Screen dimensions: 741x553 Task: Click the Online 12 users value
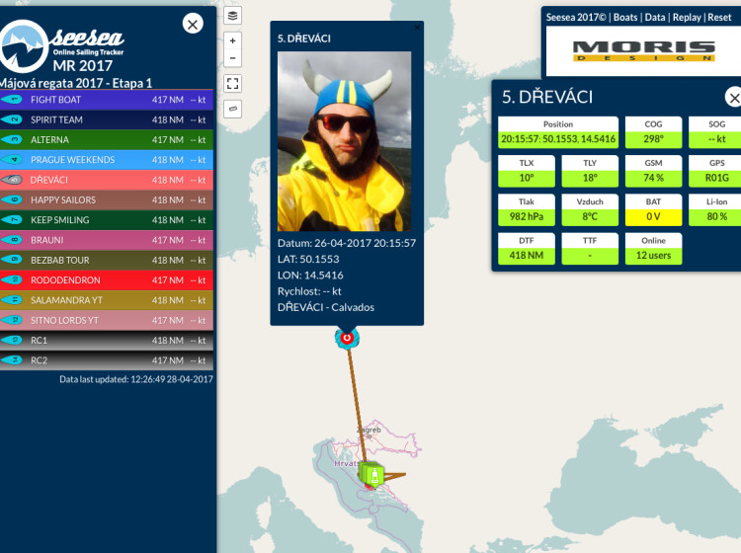tap(654, 256)
